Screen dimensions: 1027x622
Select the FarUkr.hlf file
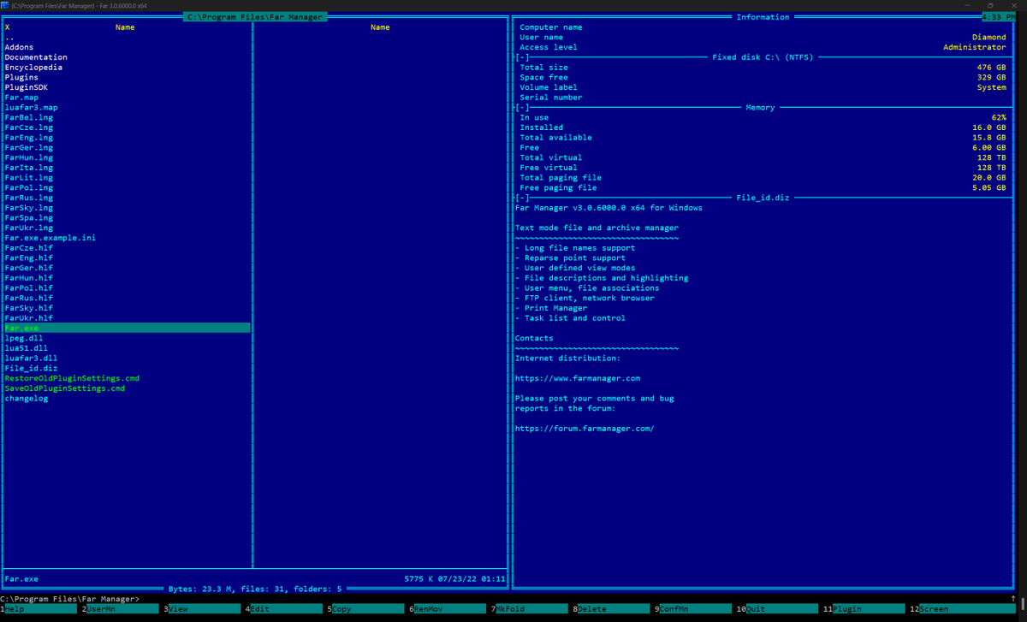(x=127, y=318)
